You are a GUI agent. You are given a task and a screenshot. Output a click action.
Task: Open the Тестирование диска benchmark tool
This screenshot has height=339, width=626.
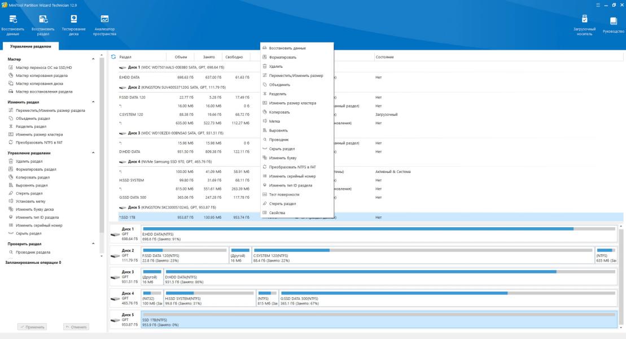73,25
